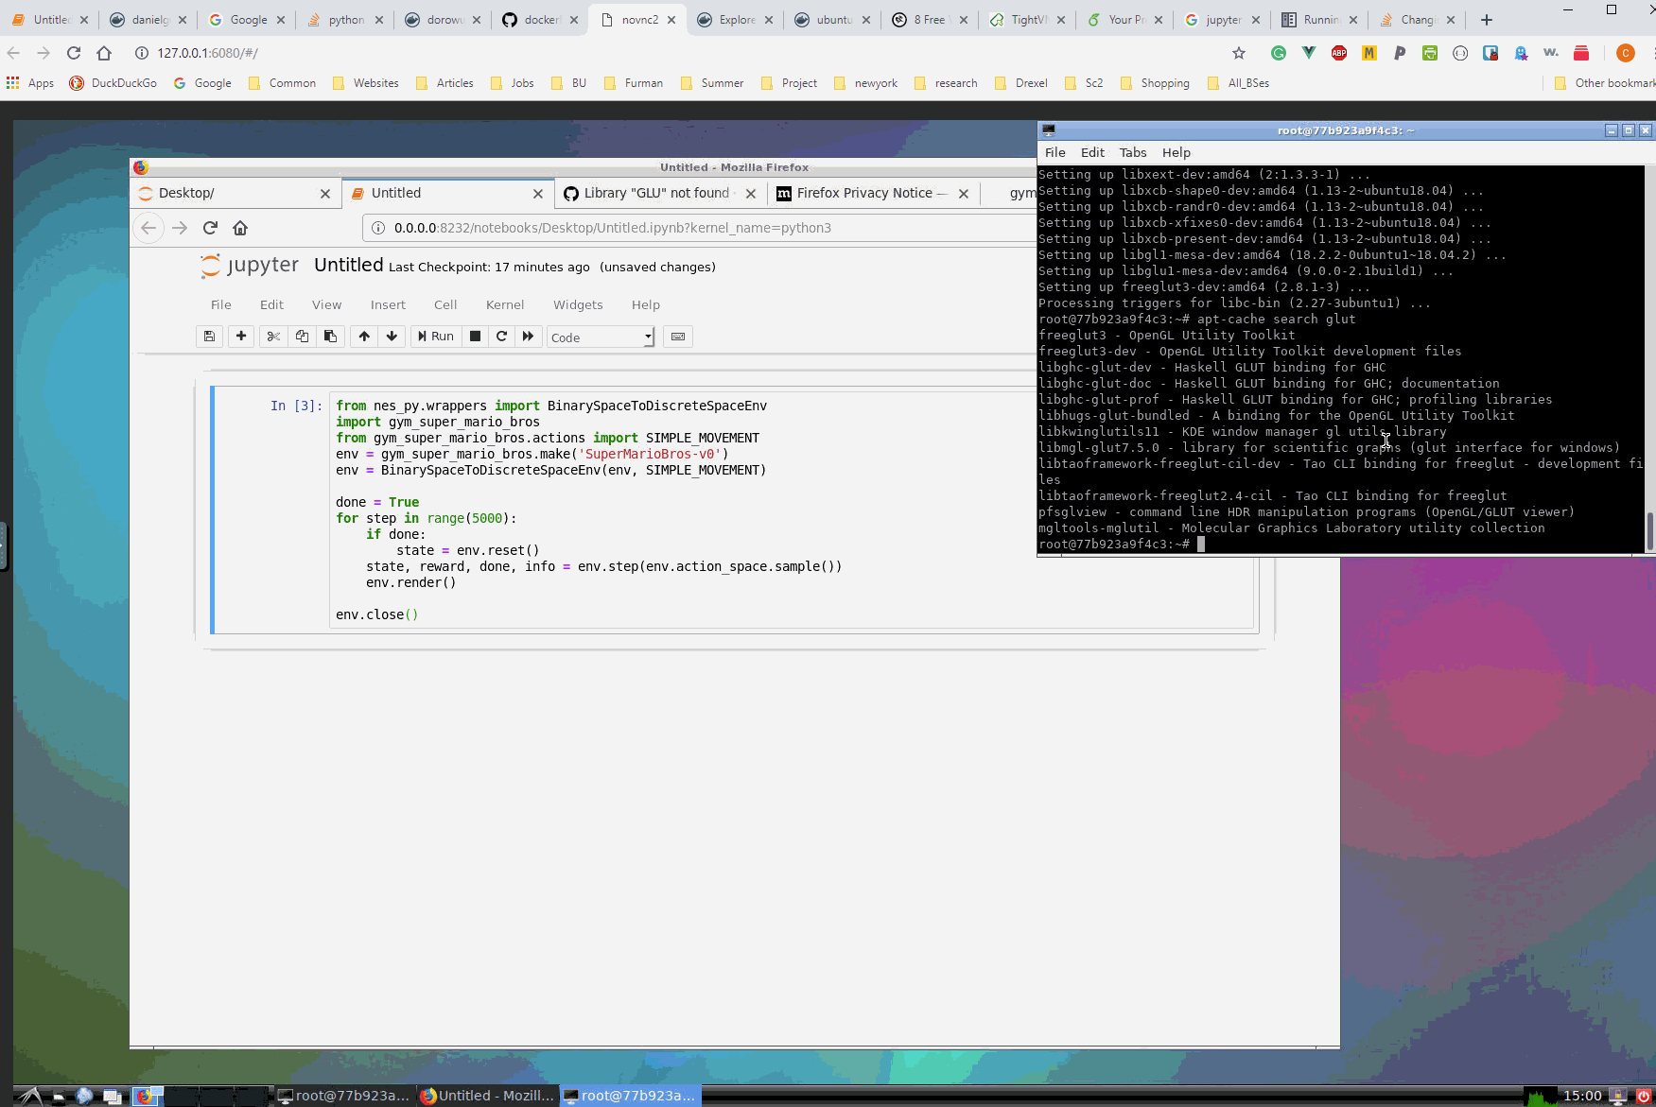
Task: Open the Jupyter Kernel menu
Action: point(505,304)
